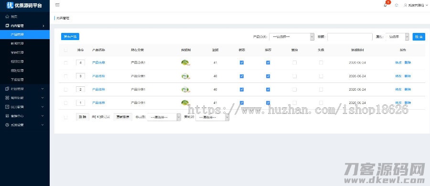Click the 标题 search input field
Viewport: 430px width, 186px height.
tap(350, 37)
